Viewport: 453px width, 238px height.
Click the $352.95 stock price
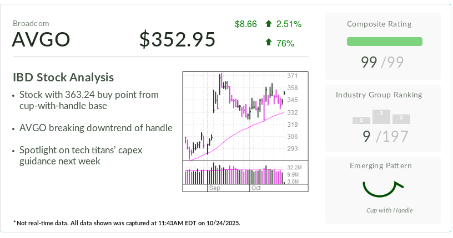point(177,40)
